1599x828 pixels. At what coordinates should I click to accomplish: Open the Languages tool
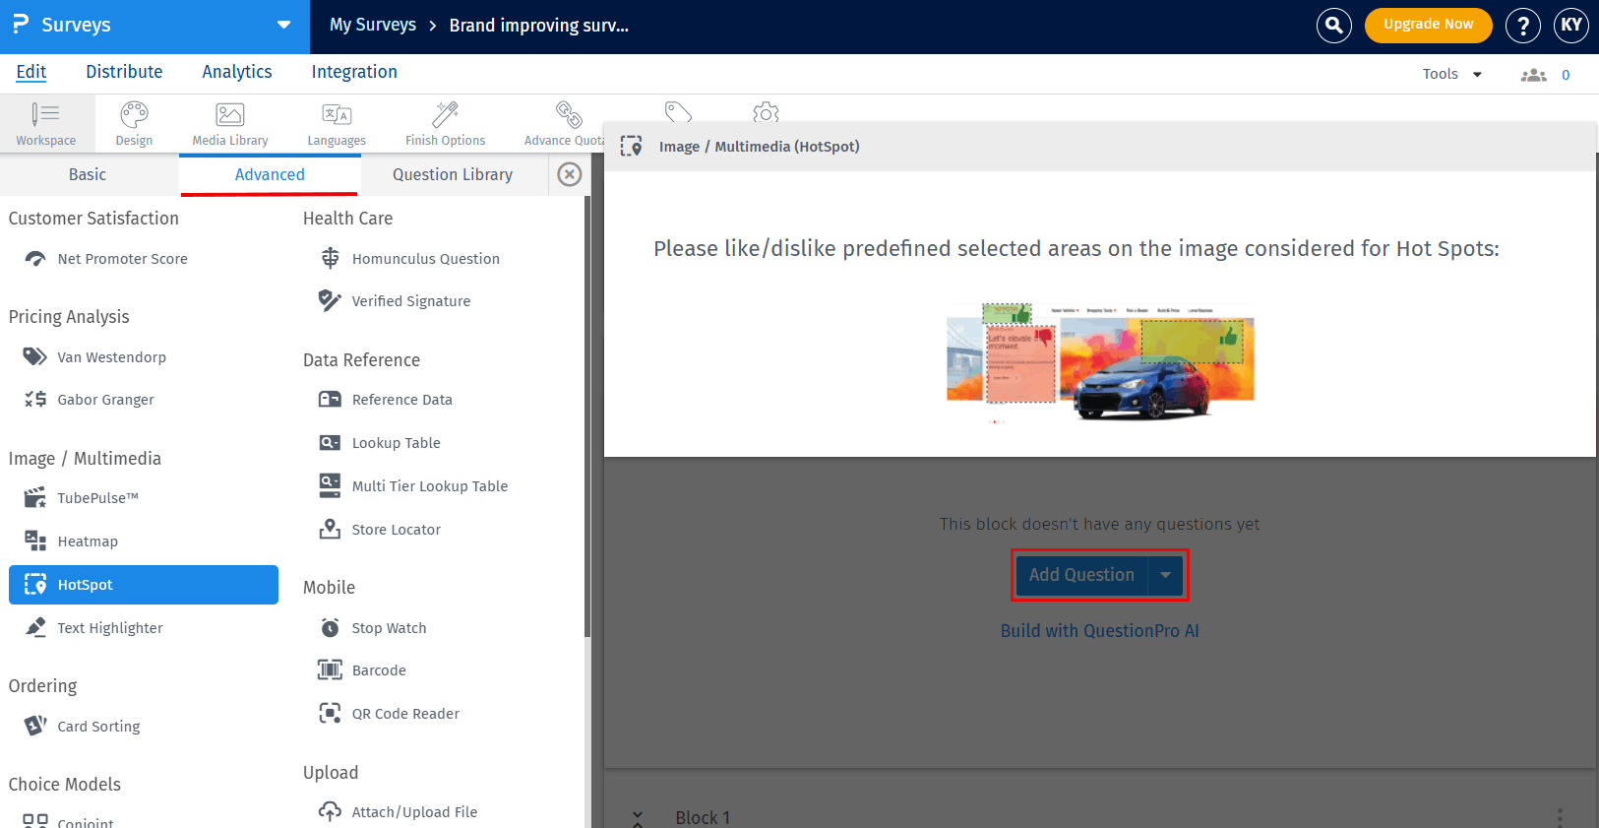click(x=337, y=123)
